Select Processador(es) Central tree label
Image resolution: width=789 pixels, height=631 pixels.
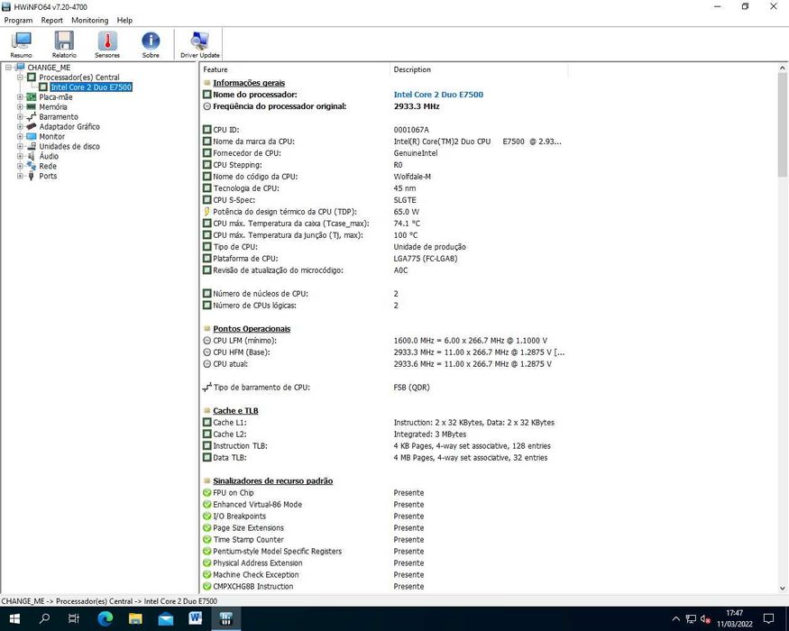79,78
